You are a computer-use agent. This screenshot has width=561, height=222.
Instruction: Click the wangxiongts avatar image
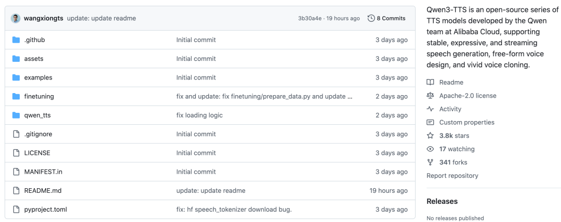click(x=16, y=18)
